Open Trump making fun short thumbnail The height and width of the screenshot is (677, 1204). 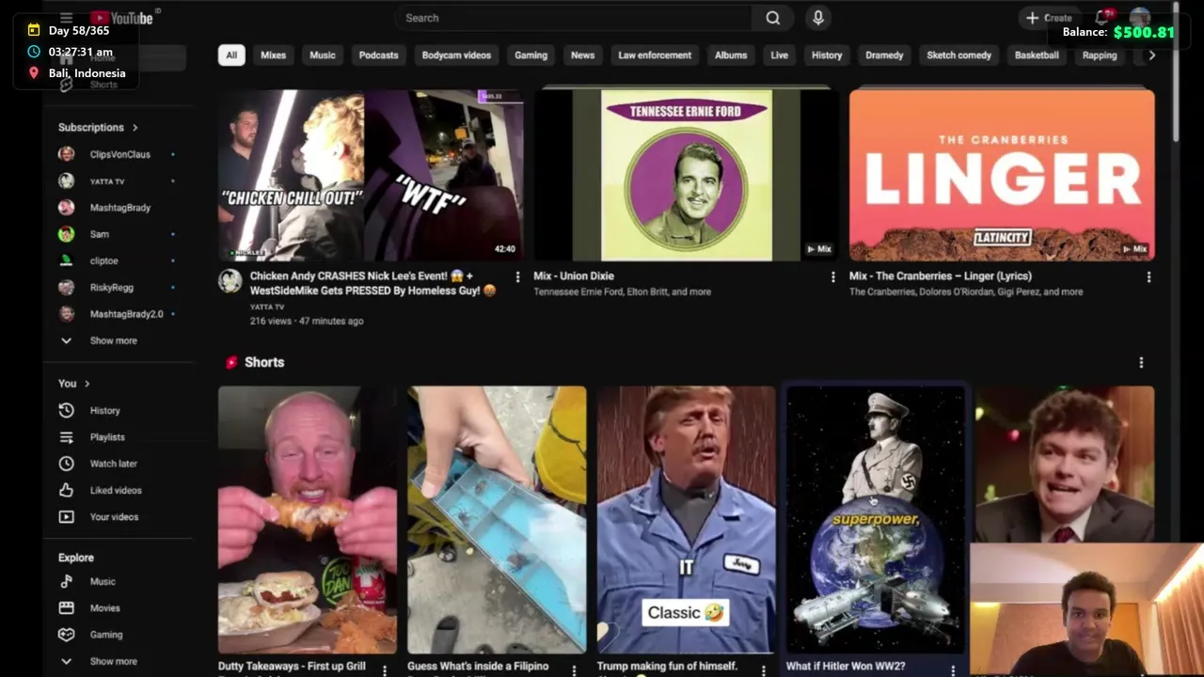pos(687,520)
